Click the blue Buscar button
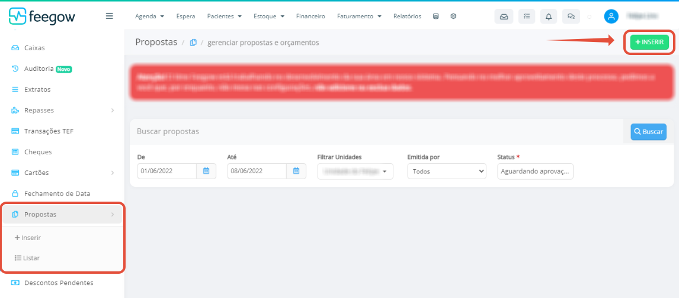This screenshot has height=298, width=679. [648, 132]
